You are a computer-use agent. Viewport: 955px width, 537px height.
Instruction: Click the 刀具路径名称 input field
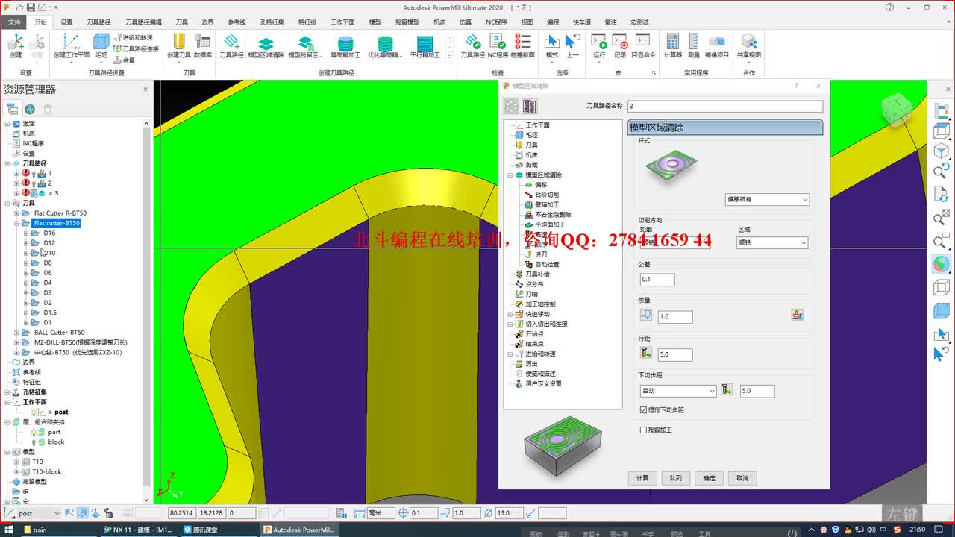click(725, 107)
